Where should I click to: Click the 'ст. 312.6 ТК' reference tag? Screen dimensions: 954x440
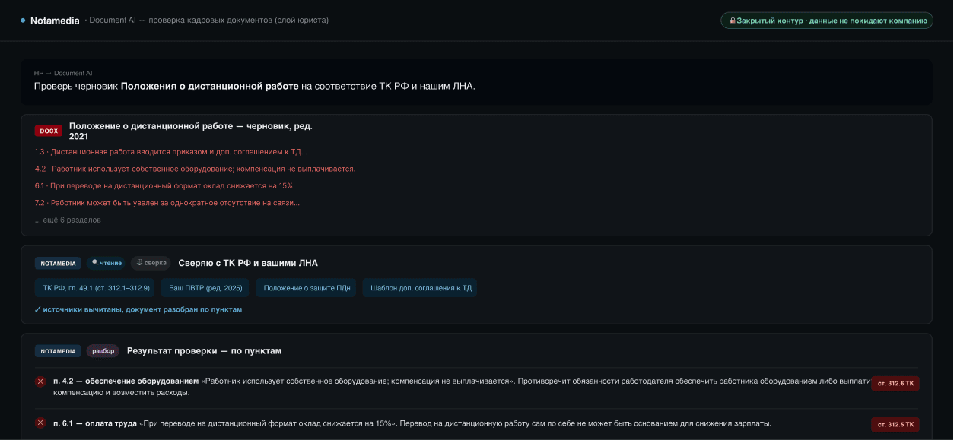pyautogui.click(x=895, y=383)
